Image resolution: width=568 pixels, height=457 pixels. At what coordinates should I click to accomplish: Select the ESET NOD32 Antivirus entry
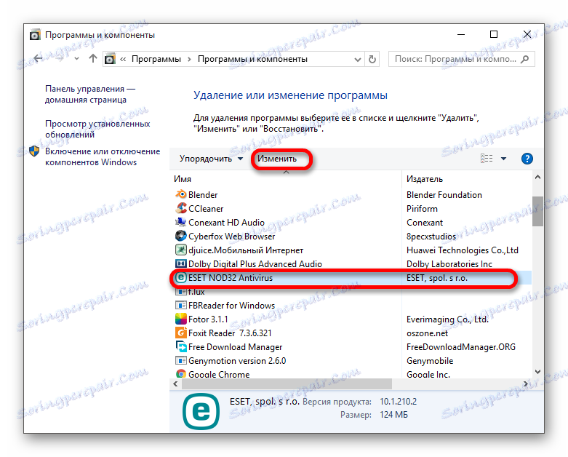(231, 277)
